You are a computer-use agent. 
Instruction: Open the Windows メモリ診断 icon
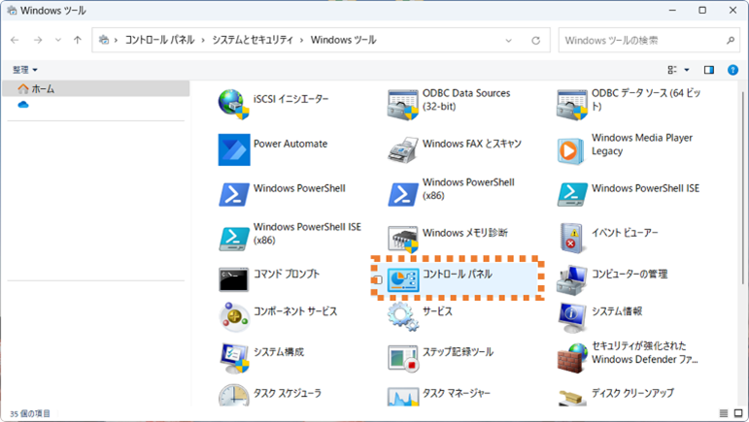click(403, 239)
